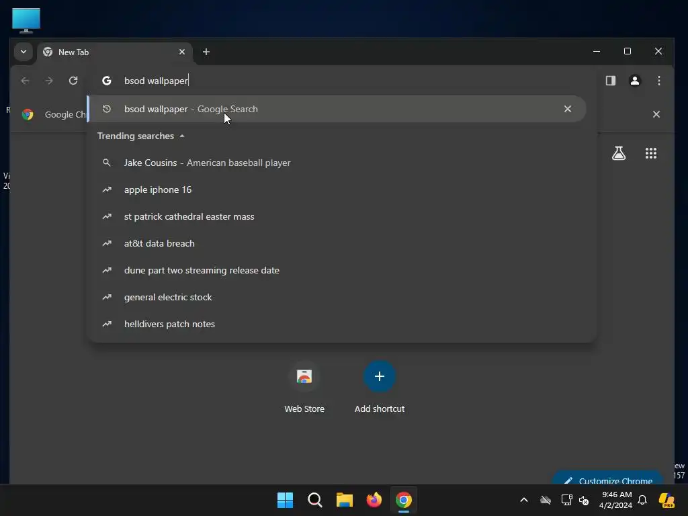688x516 pixels.
Task: Click the Chrome logo in the info bar
Action: pyautogui.click(x=28, y=114)
